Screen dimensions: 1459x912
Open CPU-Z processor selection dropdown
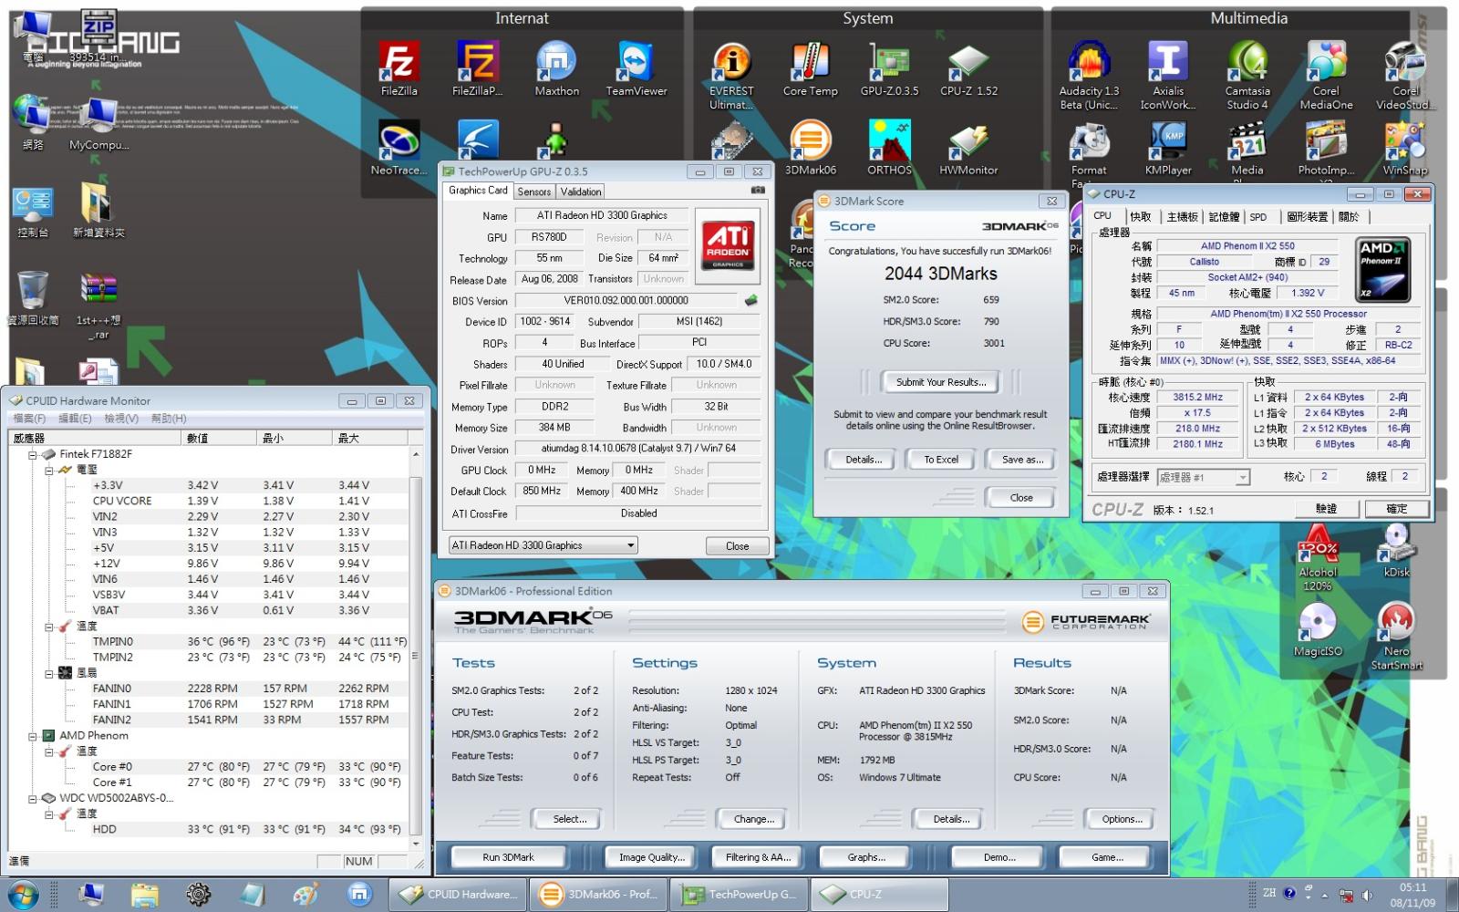[1203, 477]
